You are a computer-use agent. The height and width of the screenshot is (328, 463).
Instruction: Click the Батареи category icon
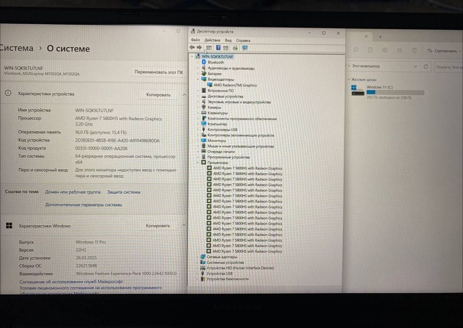click(204, 73)
